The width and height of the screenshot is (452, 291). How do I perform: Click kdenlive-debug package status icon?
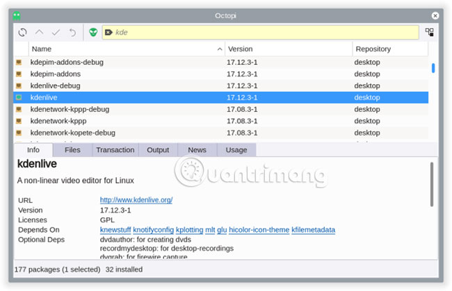click(x=19, y=86)
